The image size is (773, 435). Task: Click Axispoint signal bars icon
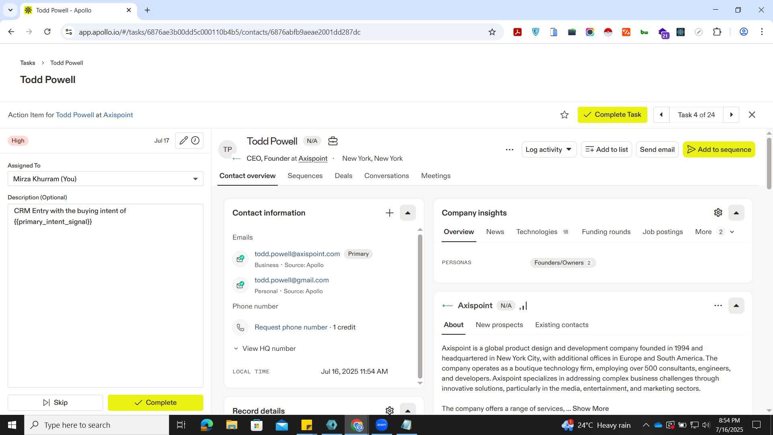pos(523,306)
